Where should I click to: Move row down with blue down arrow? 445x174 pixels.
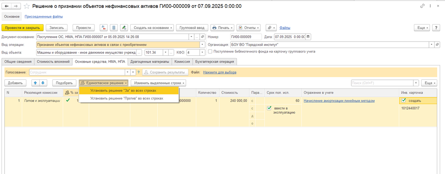pyautogui.click(x=43, y=83)
